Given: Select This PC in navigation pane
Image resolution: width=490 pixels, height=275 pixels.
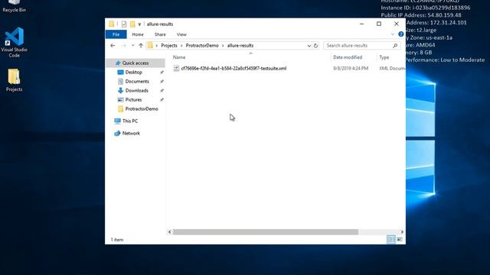Looking at the screenshot, I should 130,121.
